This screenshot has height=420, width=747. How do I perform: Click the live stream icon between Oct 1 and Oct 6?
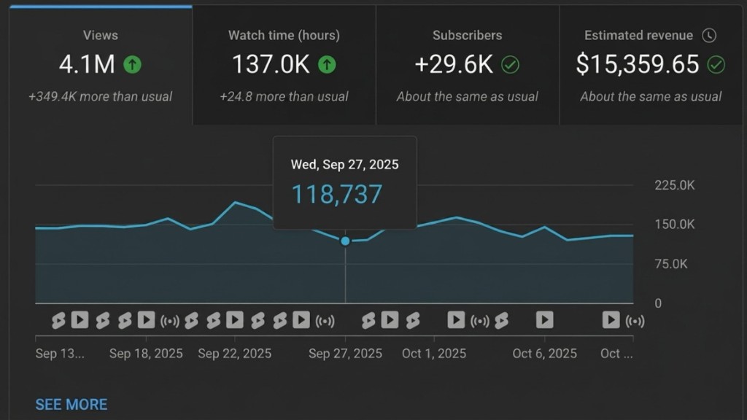(x=480, y=322)
